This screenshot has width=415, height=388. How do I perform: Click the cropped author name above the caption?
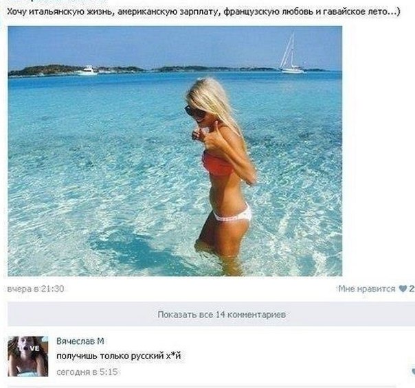tap(58, 1)
